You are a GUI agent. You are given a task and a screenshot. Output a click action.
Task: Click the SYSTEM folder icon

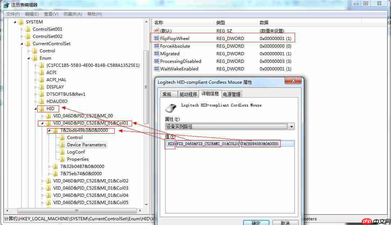[x=21, y=22]
